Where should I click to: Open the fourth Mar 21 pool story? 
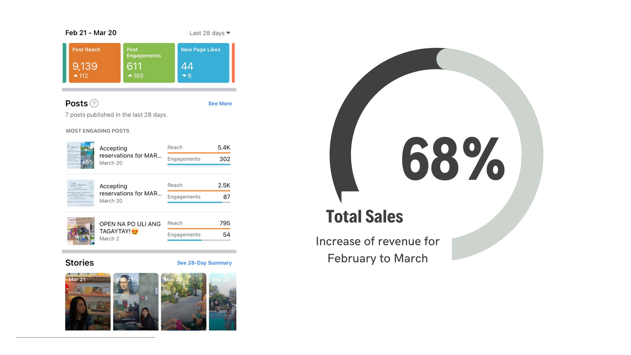(222, 301)
